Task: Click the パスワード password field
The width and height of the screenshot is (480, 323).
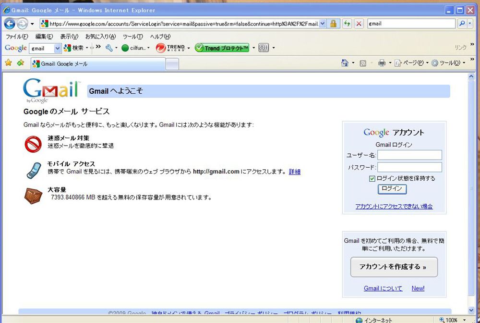Action: 409,167
